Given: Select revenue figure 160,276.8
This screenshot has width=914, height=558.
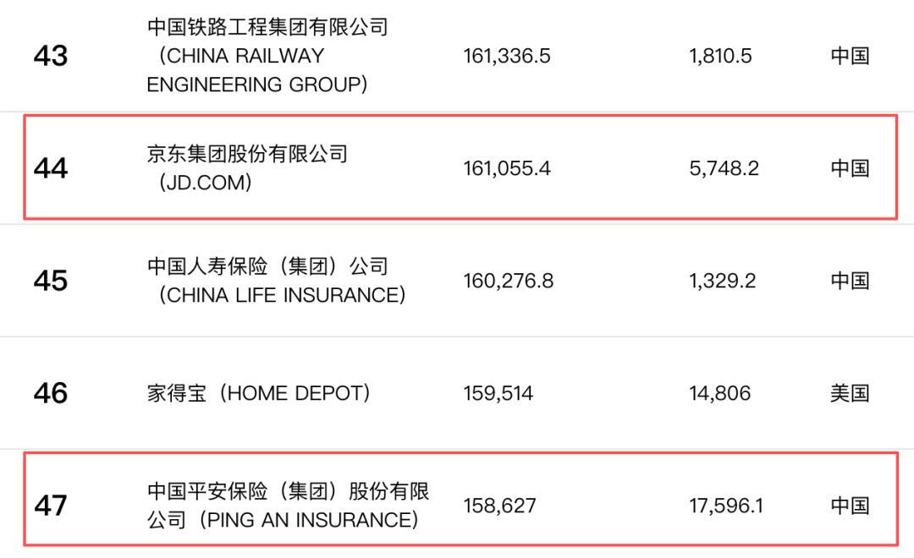Looking at the screenshot, I should point(508,281).
